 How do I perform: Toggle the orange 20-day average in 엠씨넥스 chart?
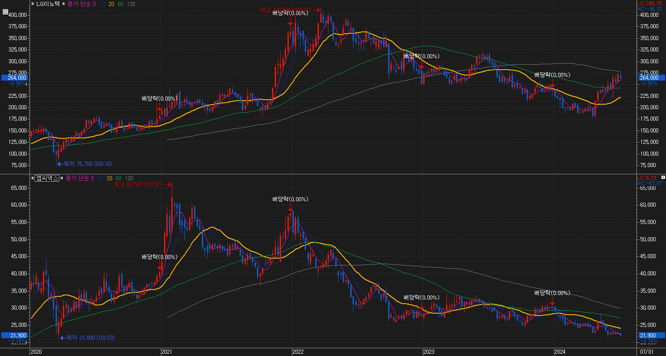point(110,178)
